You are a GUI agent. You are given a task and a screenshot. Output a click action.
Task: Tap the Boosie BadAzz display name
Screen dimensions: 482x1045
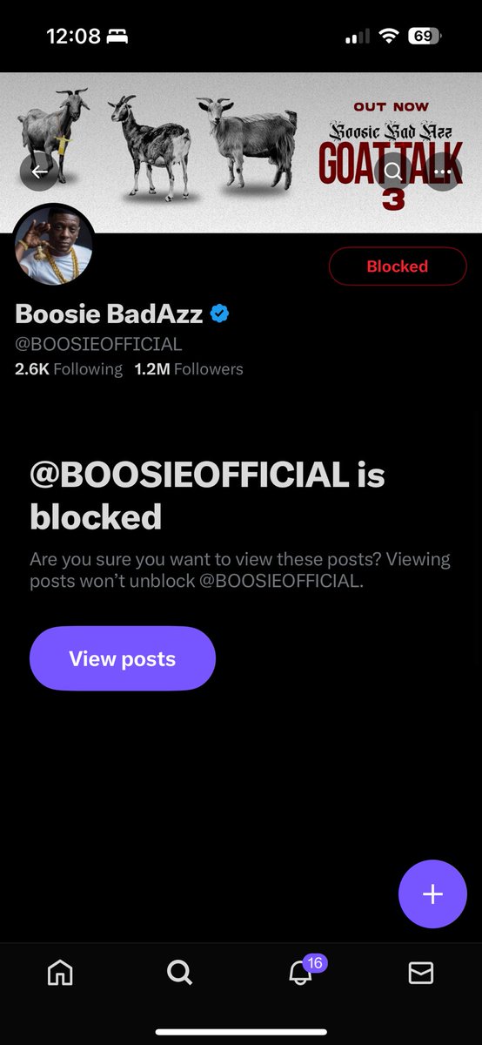(x=109, y=313)
